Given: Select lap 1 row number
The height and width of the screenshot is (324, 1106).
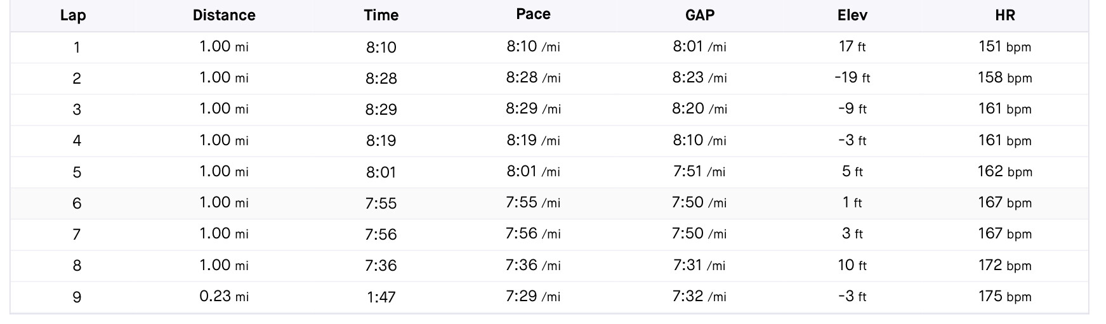Looking at the screenshot, I should click(77, 48).
